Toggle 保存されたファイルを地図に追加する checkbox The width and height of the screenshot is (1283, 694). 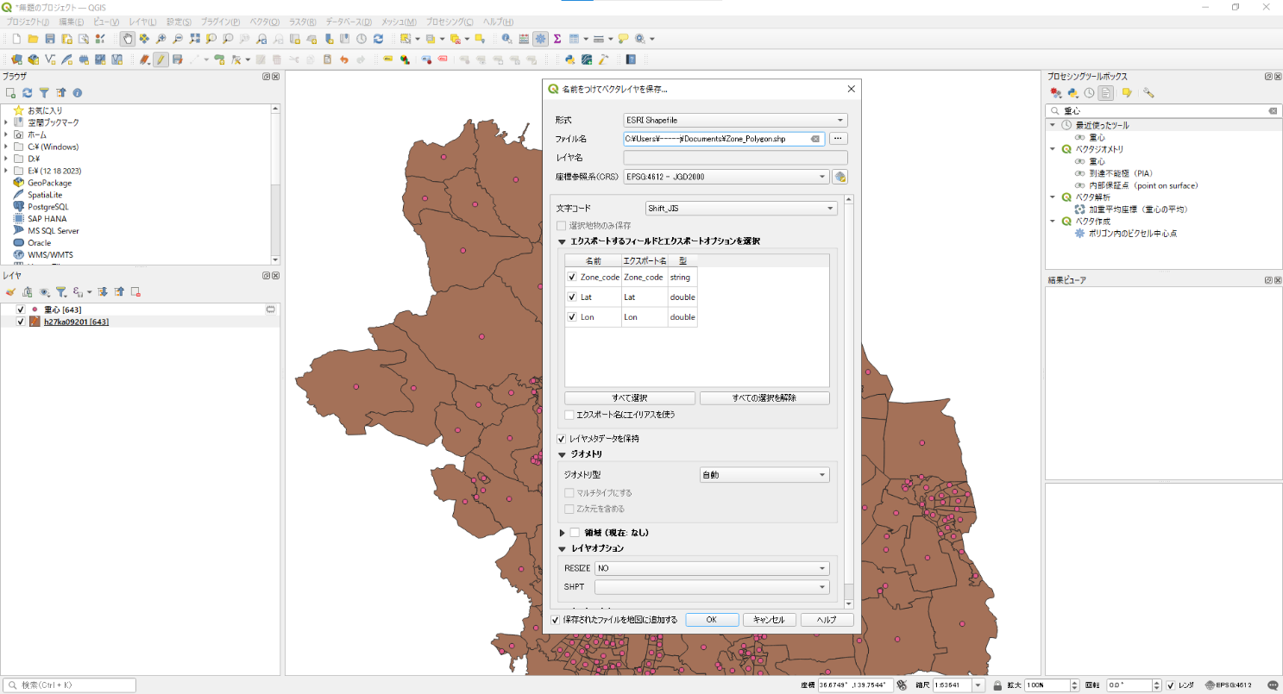(x=556, y=620)
